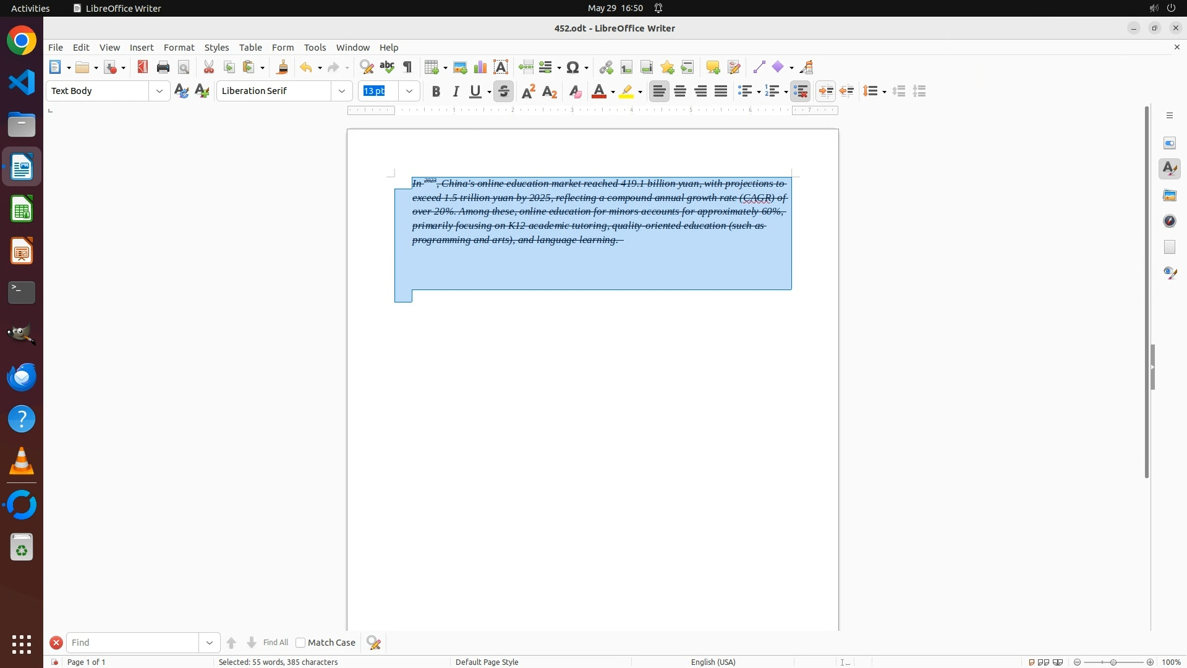
Task: Open Find and Replace dialog icon
Action: tap(367, 67)
